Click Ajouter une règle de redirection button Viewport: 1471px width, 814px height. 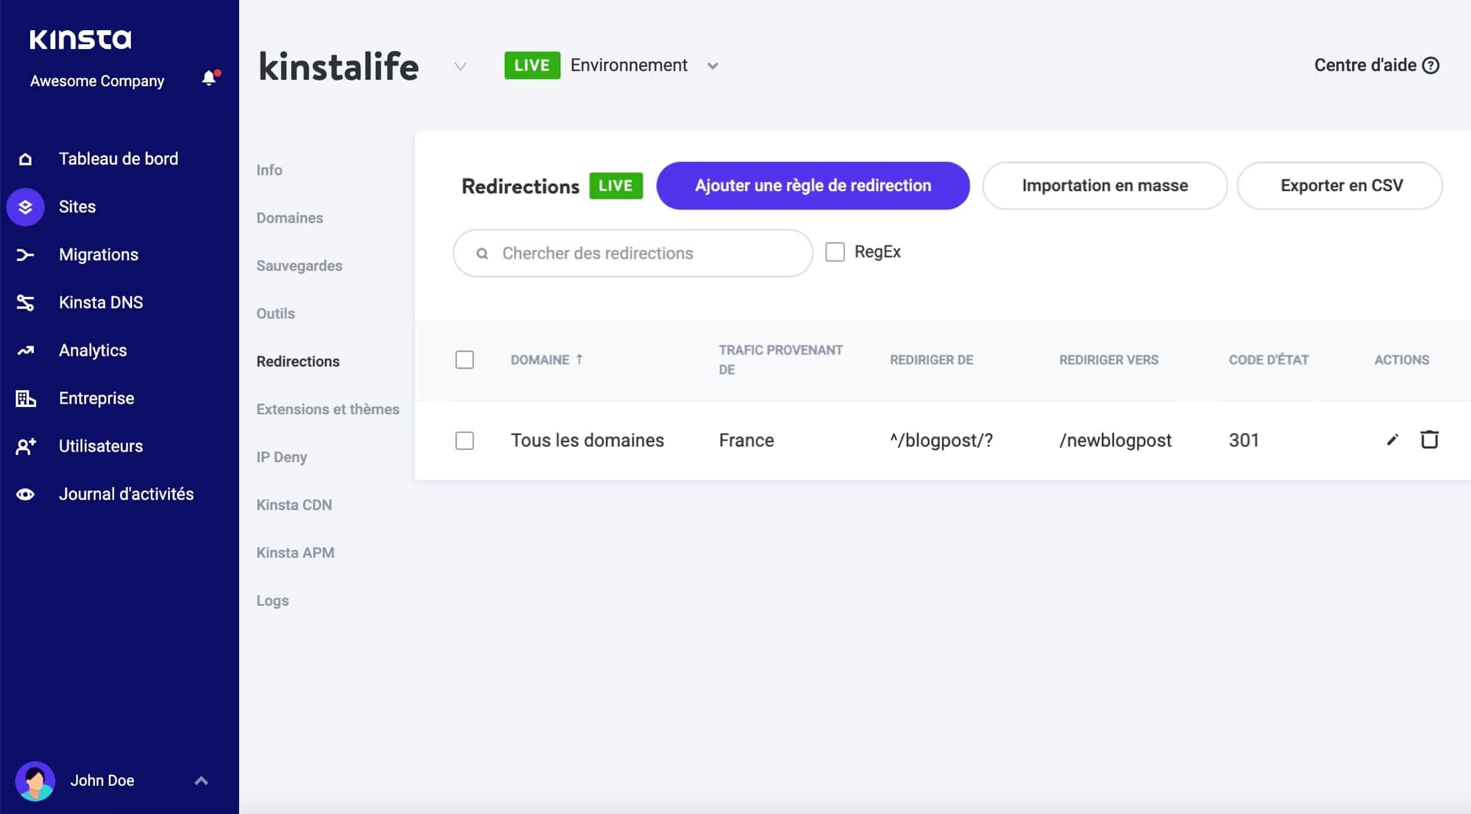814,184
